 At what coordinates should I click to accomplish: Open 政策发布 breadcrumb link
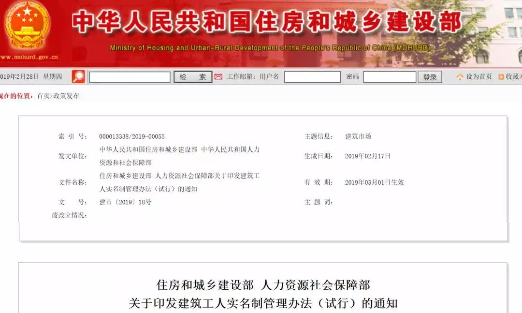(x=66, y=96)
